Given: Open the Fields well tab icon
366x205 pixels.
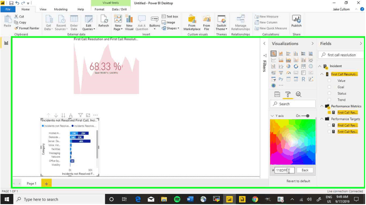Looking at the screenshot, I should 277,94.
